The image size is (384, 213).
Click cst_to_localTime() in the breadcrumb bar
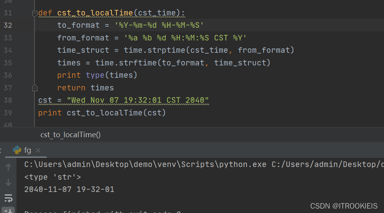[71, 135]
